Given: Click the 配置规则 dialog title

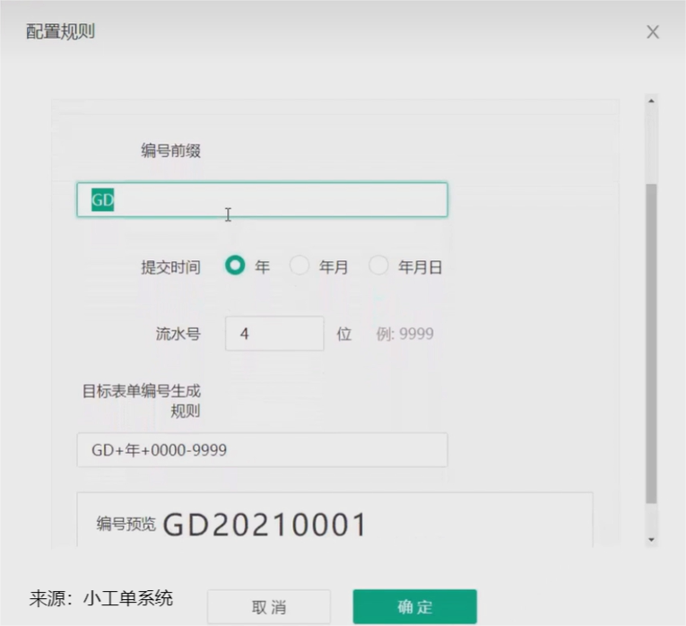Looking at the screenshot, I should coord(58,32).
